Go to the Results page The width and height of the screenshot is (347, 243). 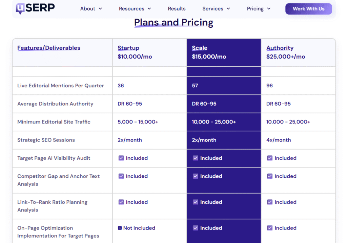[177, 9]
